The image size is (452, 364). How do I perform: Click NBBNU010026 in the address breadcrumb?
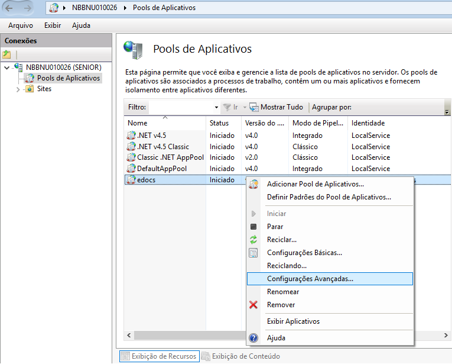pyautogui.click(x=95, y=8)
